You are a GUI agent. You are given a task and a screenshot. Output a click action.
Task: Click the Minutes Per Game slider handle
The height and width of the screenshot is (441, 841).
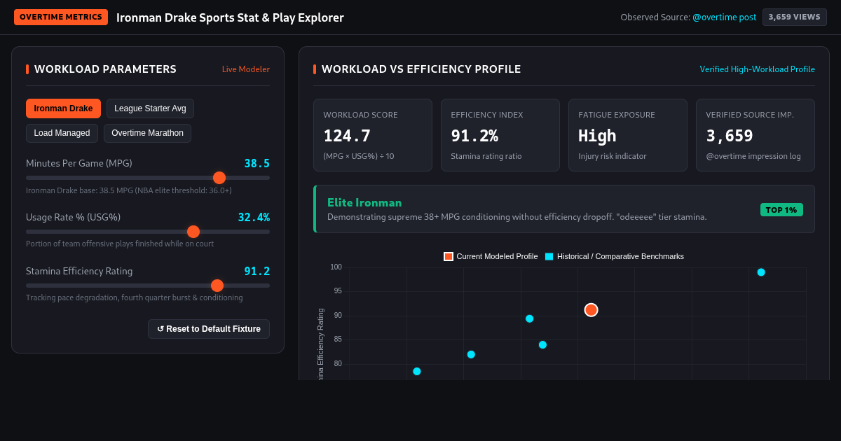coord(219,178)
